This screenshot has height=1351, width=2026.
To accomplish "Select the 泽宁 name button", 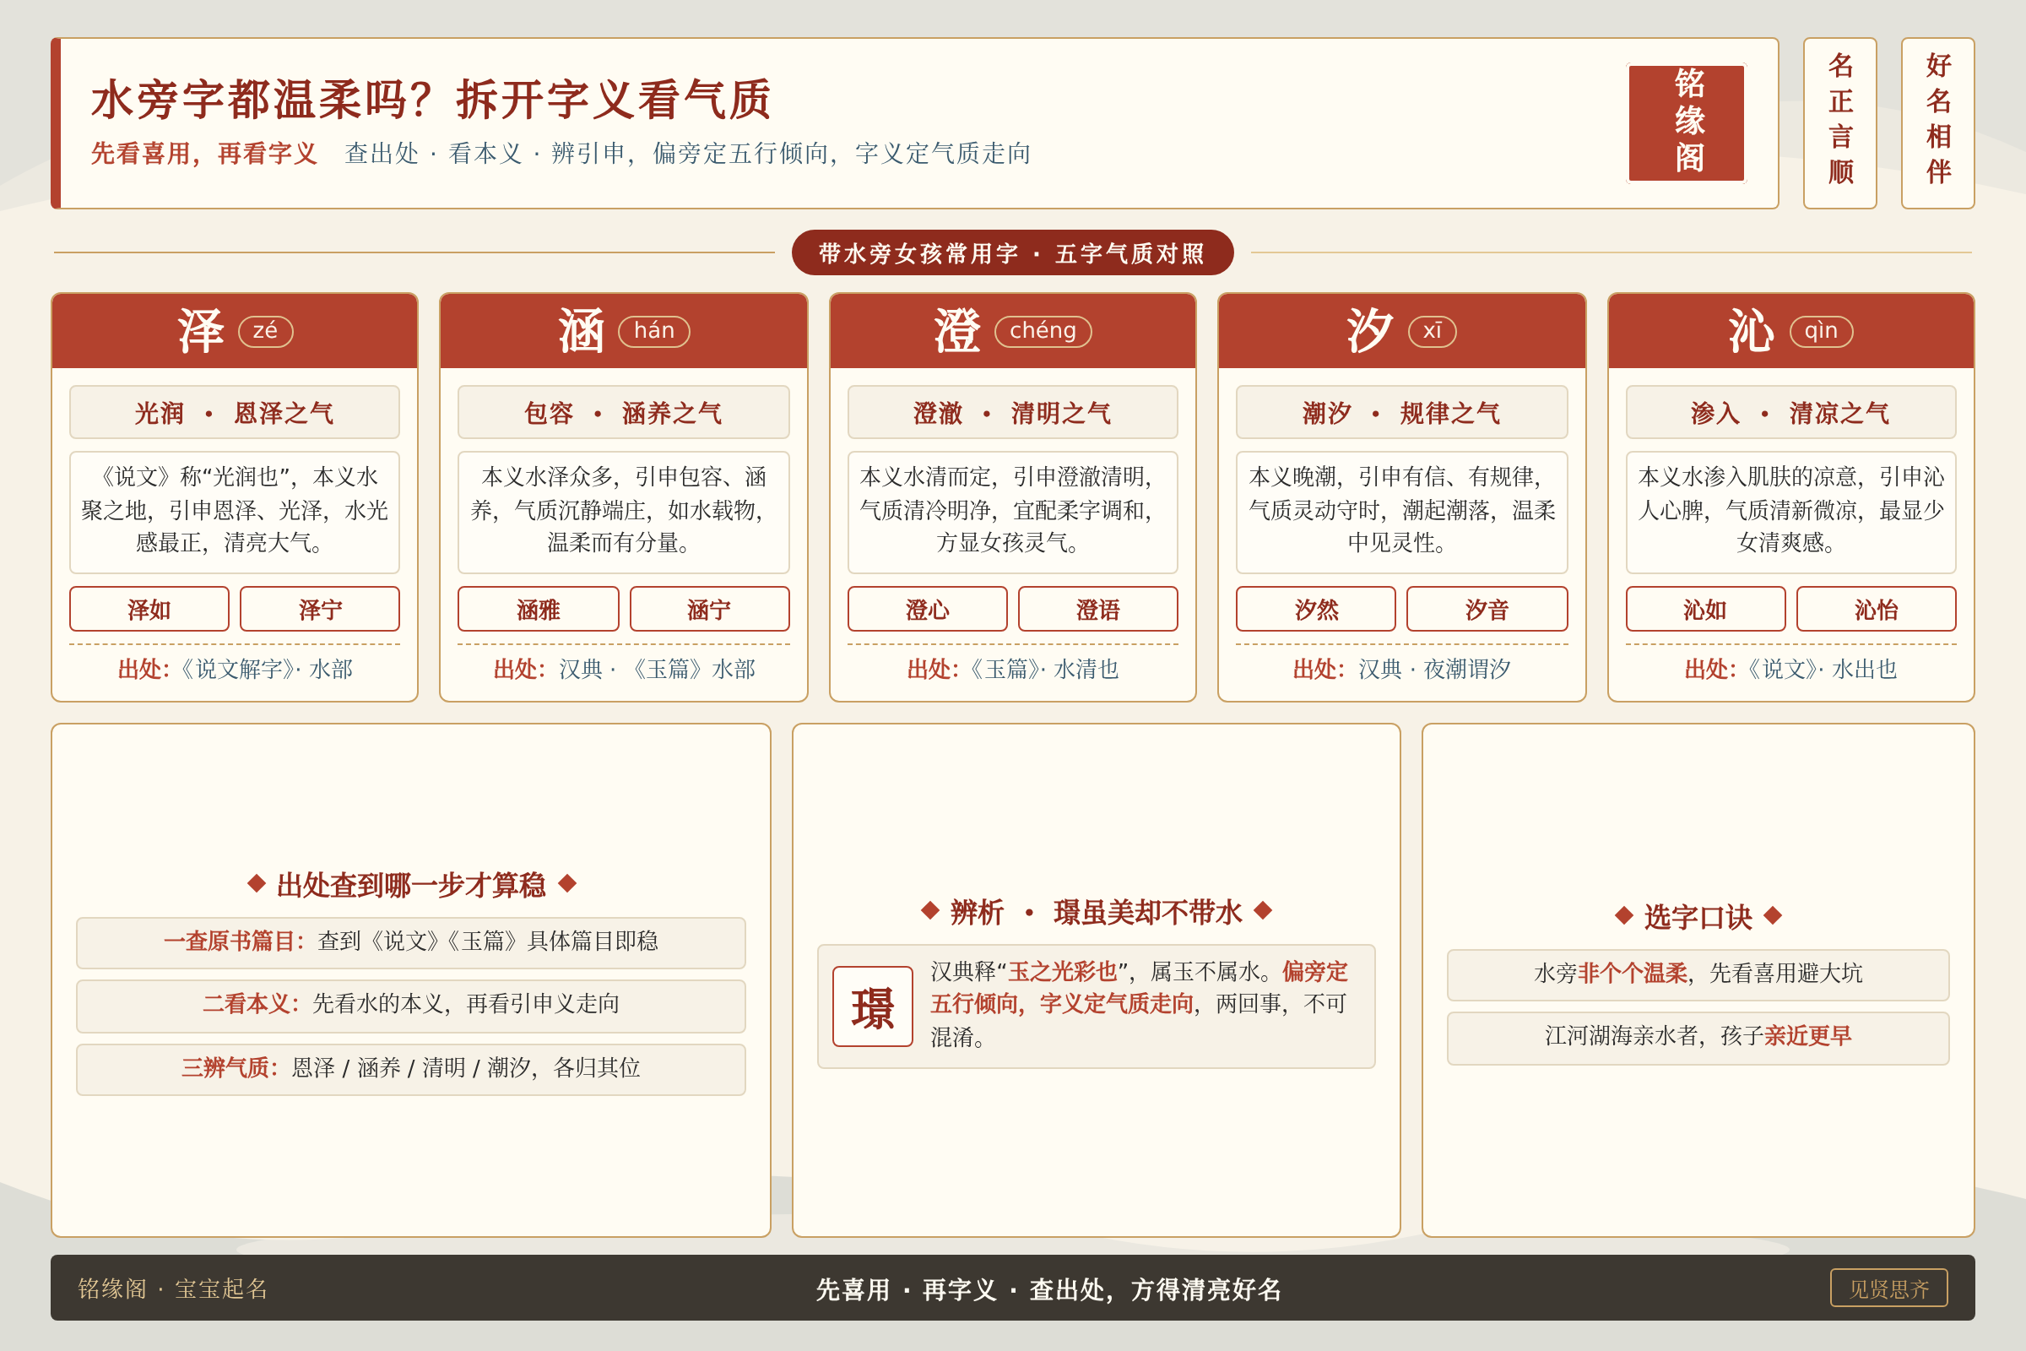I will coord(320,609).
